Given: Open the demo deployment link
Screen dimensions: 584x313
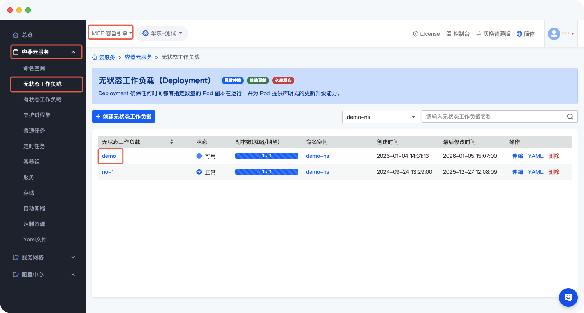Looking at the screenshot, I should 109,156.
